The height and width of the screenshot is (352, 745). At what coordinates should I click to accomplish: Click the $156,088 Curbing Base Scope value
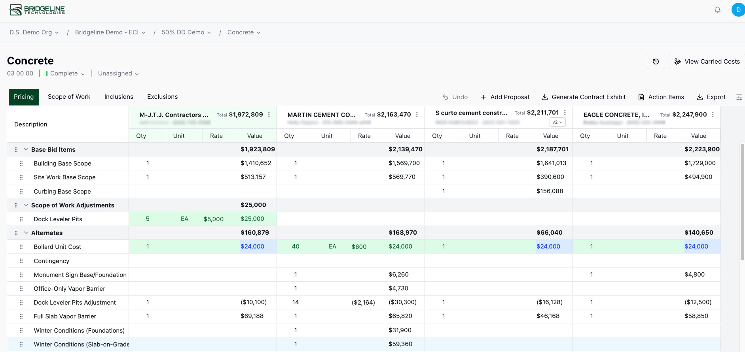coord(550,191)
